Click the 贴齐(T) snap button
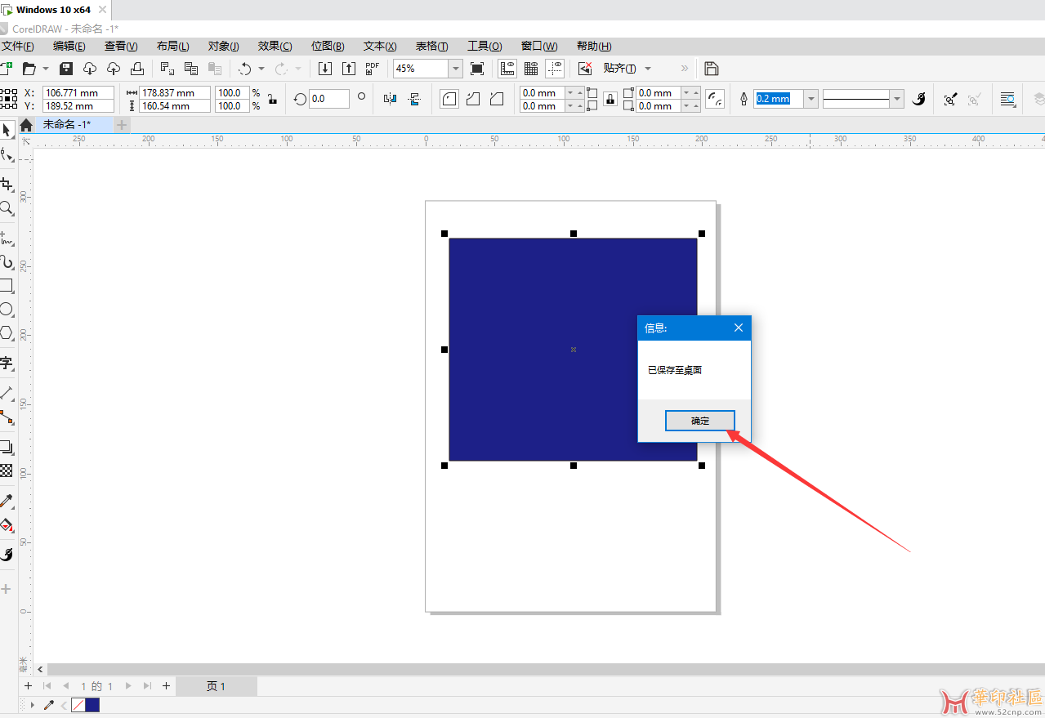Viewport: 1045px width, 718px height. click(x=619, y=69)
